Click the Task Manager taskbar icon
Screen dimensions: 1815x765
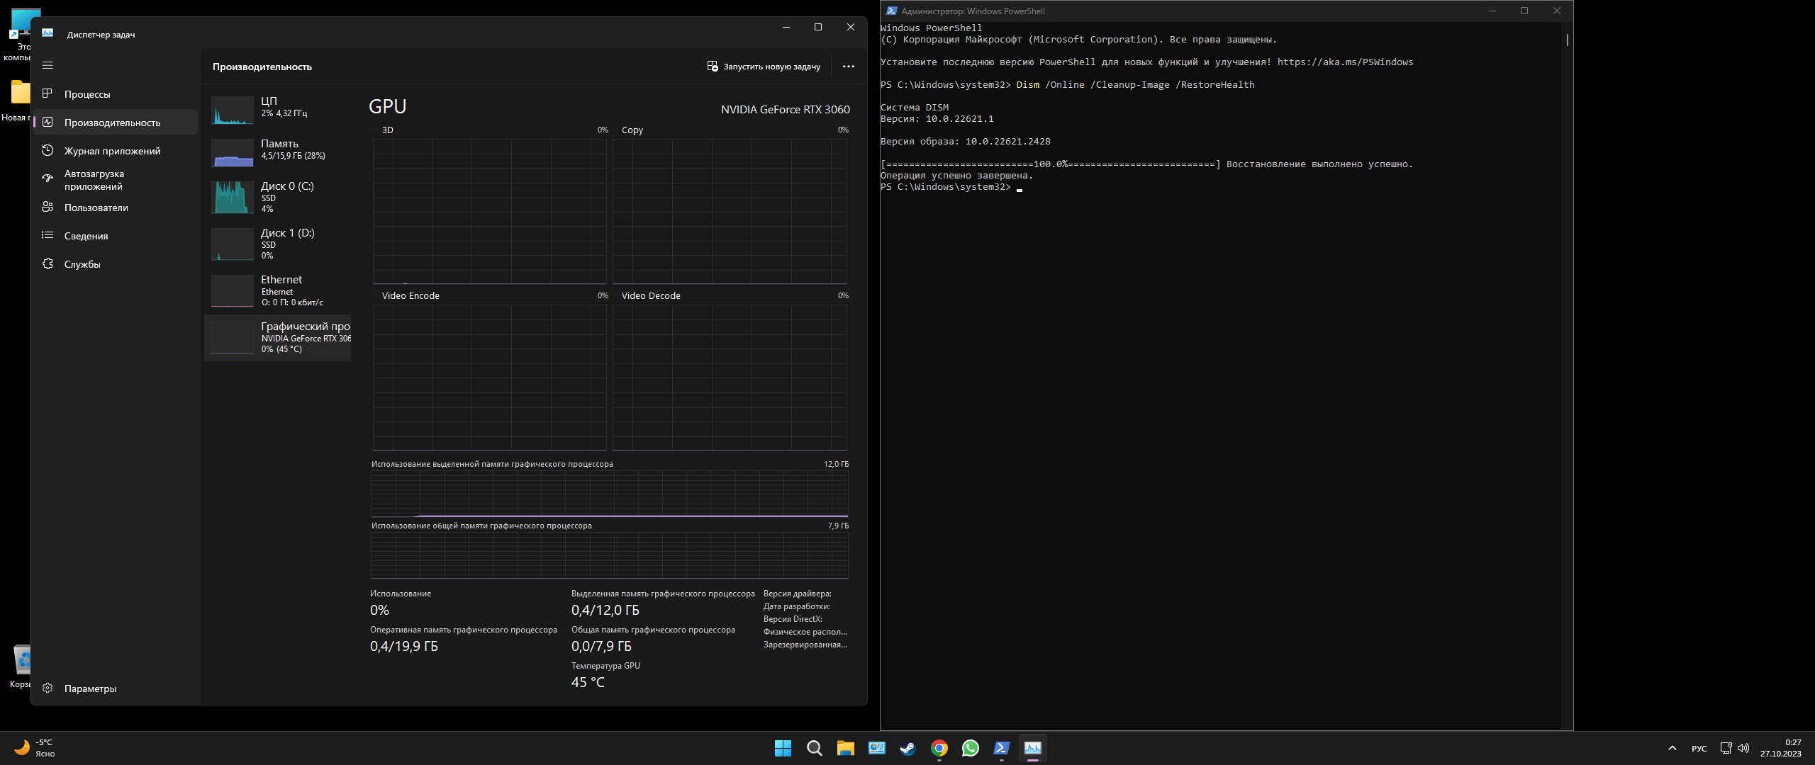click(x=1032, y=748)
